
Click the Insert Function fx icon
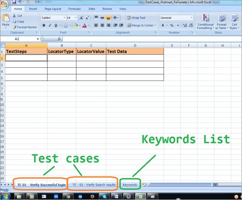point(59,39)
